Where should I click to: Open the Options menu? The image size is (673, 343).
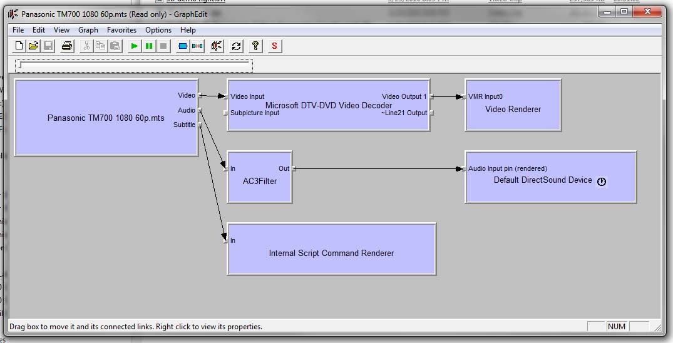158,30
